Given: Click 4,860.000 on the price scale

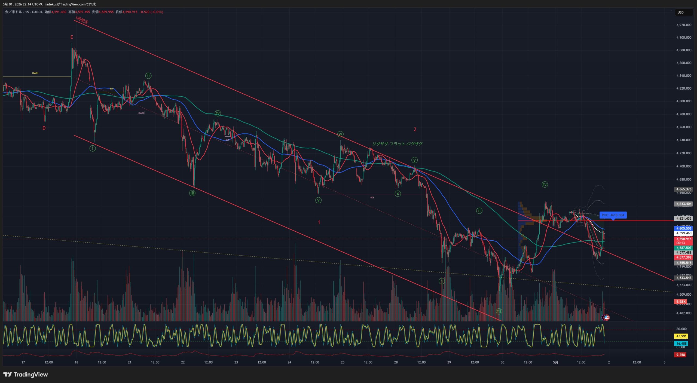Looking at the screenshot, I should 684,63.
